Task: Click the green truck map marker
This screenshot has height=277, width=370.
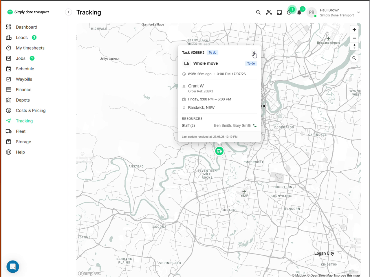Action: [219, 151]
